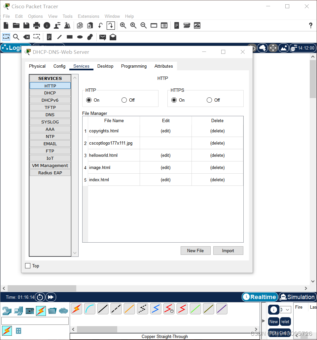Delete the cscoptlogo177x111.jpg file
This screenshot has height=340, width=317.
[x=217, y=143]
